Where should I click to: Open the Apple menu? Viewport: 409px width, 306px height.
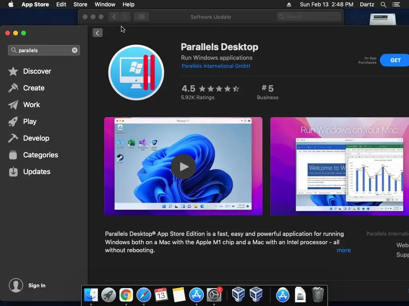click(x=11, y=4)
